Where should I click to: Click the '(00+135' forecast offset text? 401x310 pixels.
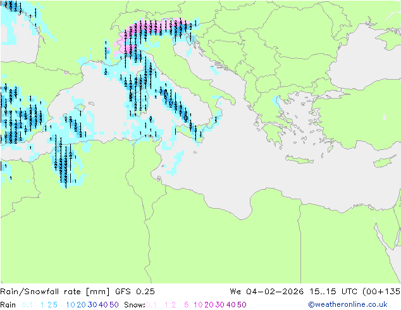point(381,291)
